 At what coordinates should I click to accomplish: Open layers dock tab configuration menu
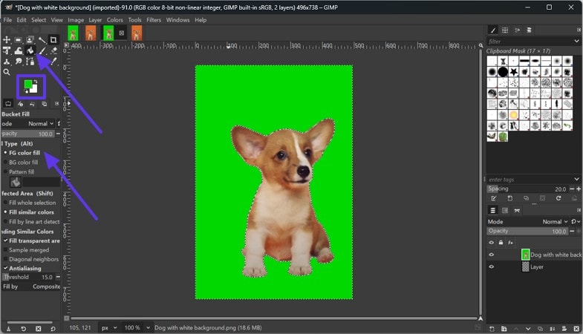coord(579,210)
